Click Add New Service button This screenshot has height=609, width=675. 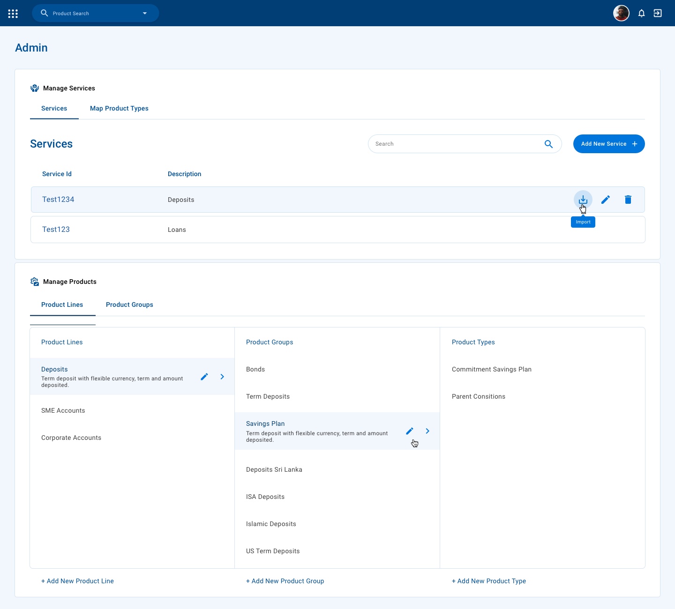609,144
